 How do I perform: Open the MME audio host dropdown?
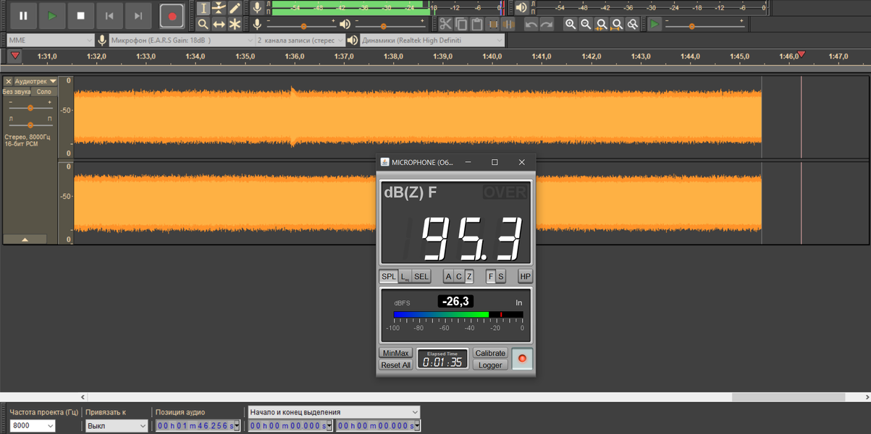49,41
